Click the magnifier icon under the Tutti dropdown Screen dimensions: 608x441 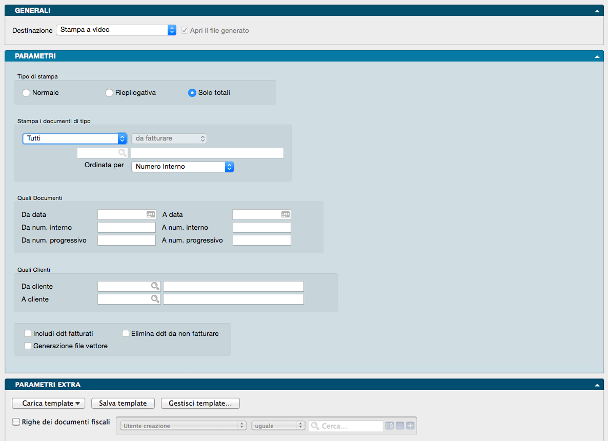pyautogui.click(x=123, y=153)
